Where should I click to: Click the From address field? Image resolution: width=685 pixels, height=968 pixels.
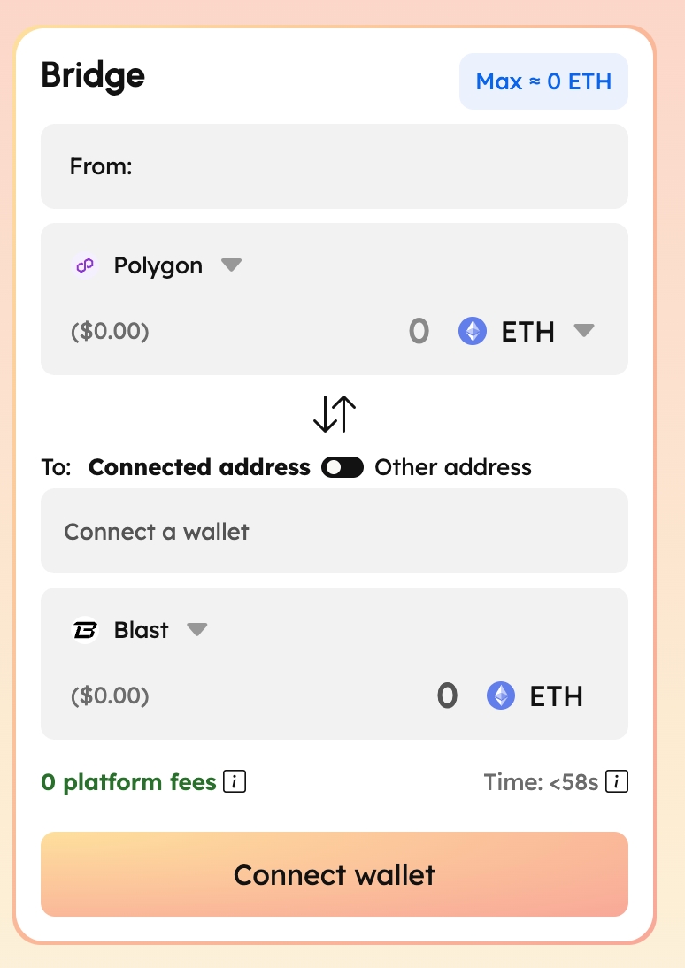(335, 166)
